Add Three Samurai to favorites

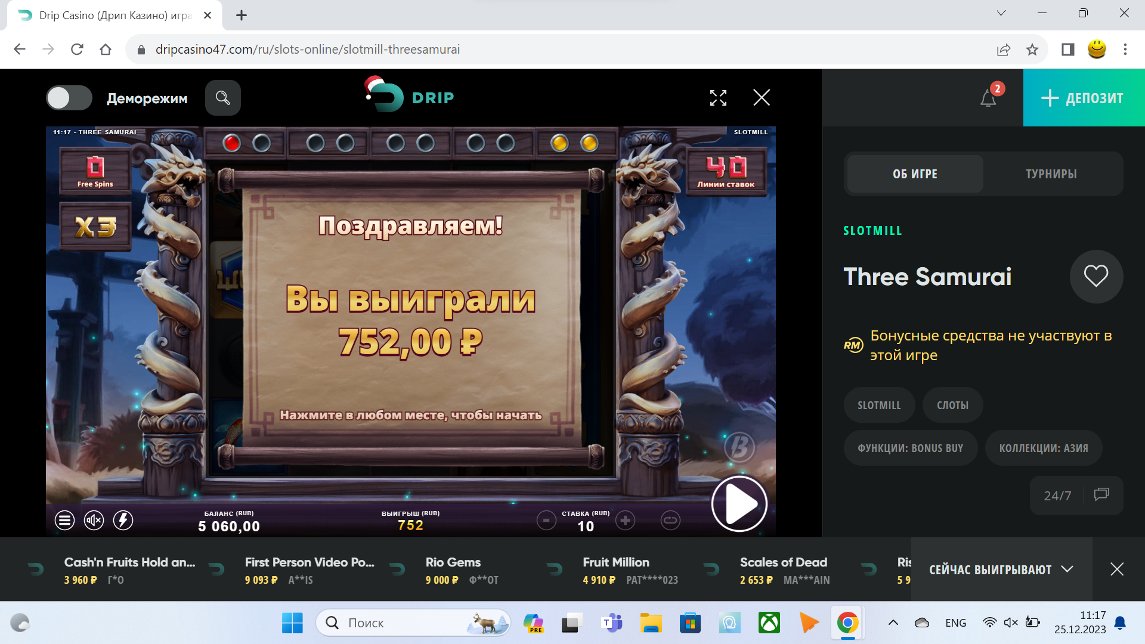[x=1096, y=276]
